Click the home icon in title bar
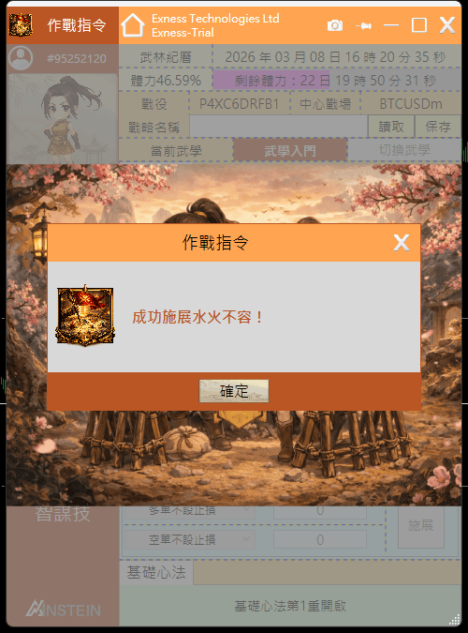 133,25
